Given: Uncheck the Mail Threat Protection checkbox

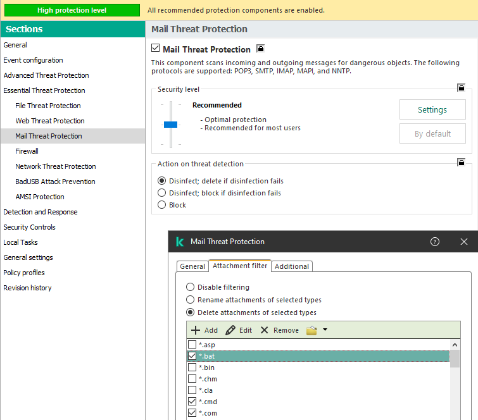Looking at the screenshot, I should tap(156, 49).
